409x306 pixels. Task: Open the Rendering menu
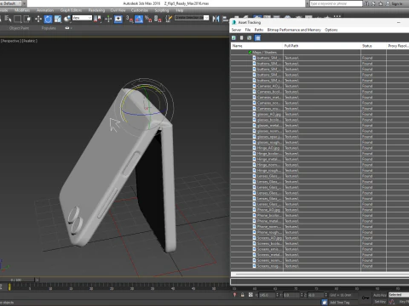(96, 10)
